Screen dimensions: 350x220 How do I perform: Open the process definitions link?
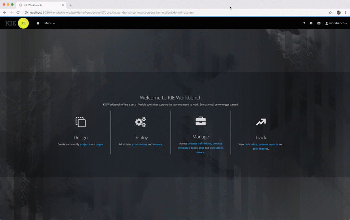pos(200,143)
